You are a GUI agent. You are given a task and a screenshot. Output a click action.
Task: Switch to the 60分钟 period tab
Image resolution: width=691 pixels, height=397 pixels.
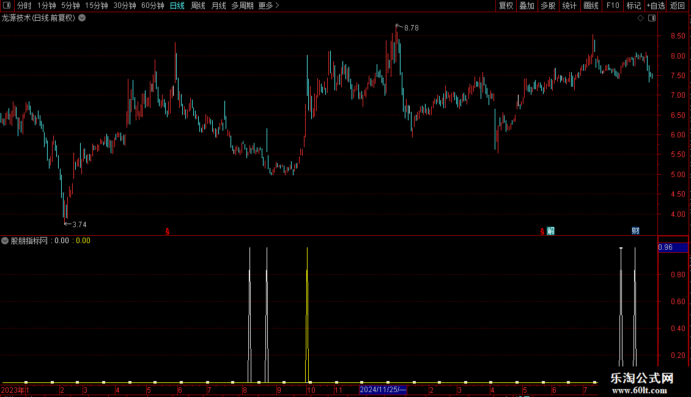[x=152, y=5]
